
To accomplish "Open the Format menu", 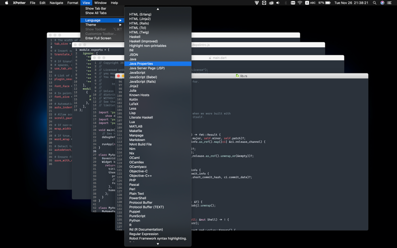I will 72,3.
